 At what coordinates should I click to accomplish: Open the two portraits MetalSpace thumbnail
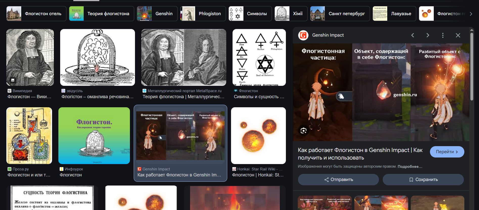point(184,57)
